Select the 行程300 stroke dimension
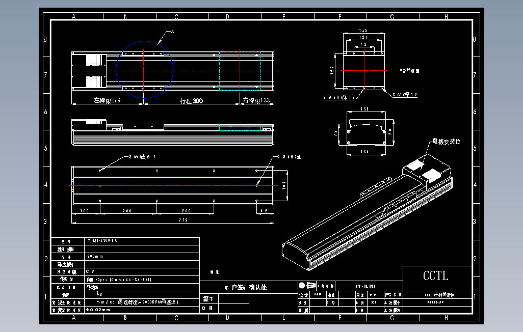Screen dimensions: 523x332 pos(192,101)
